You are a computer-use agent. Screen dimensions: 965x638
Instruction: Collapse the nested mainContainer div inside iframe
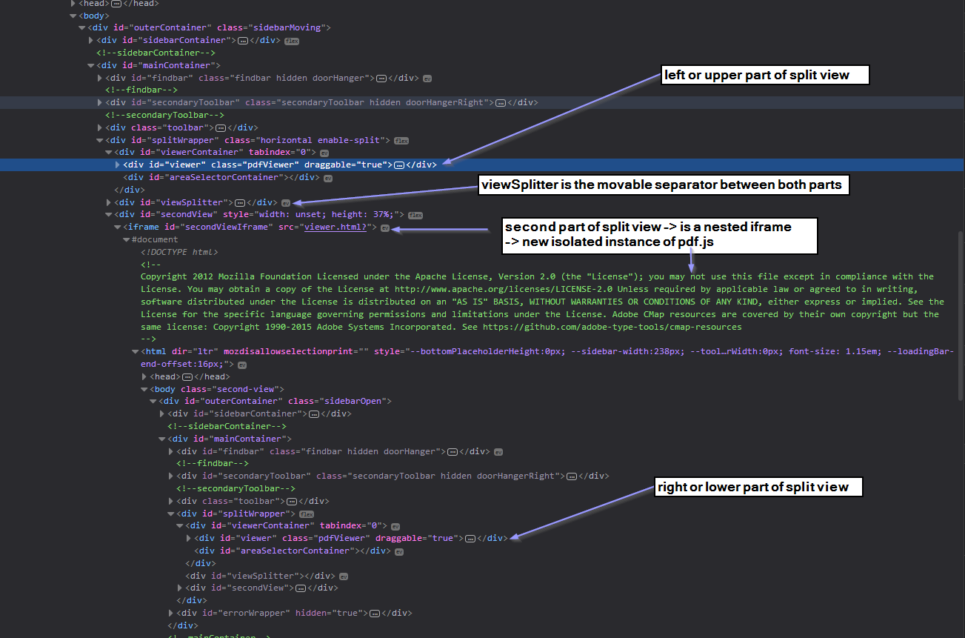tap(162, 439)
